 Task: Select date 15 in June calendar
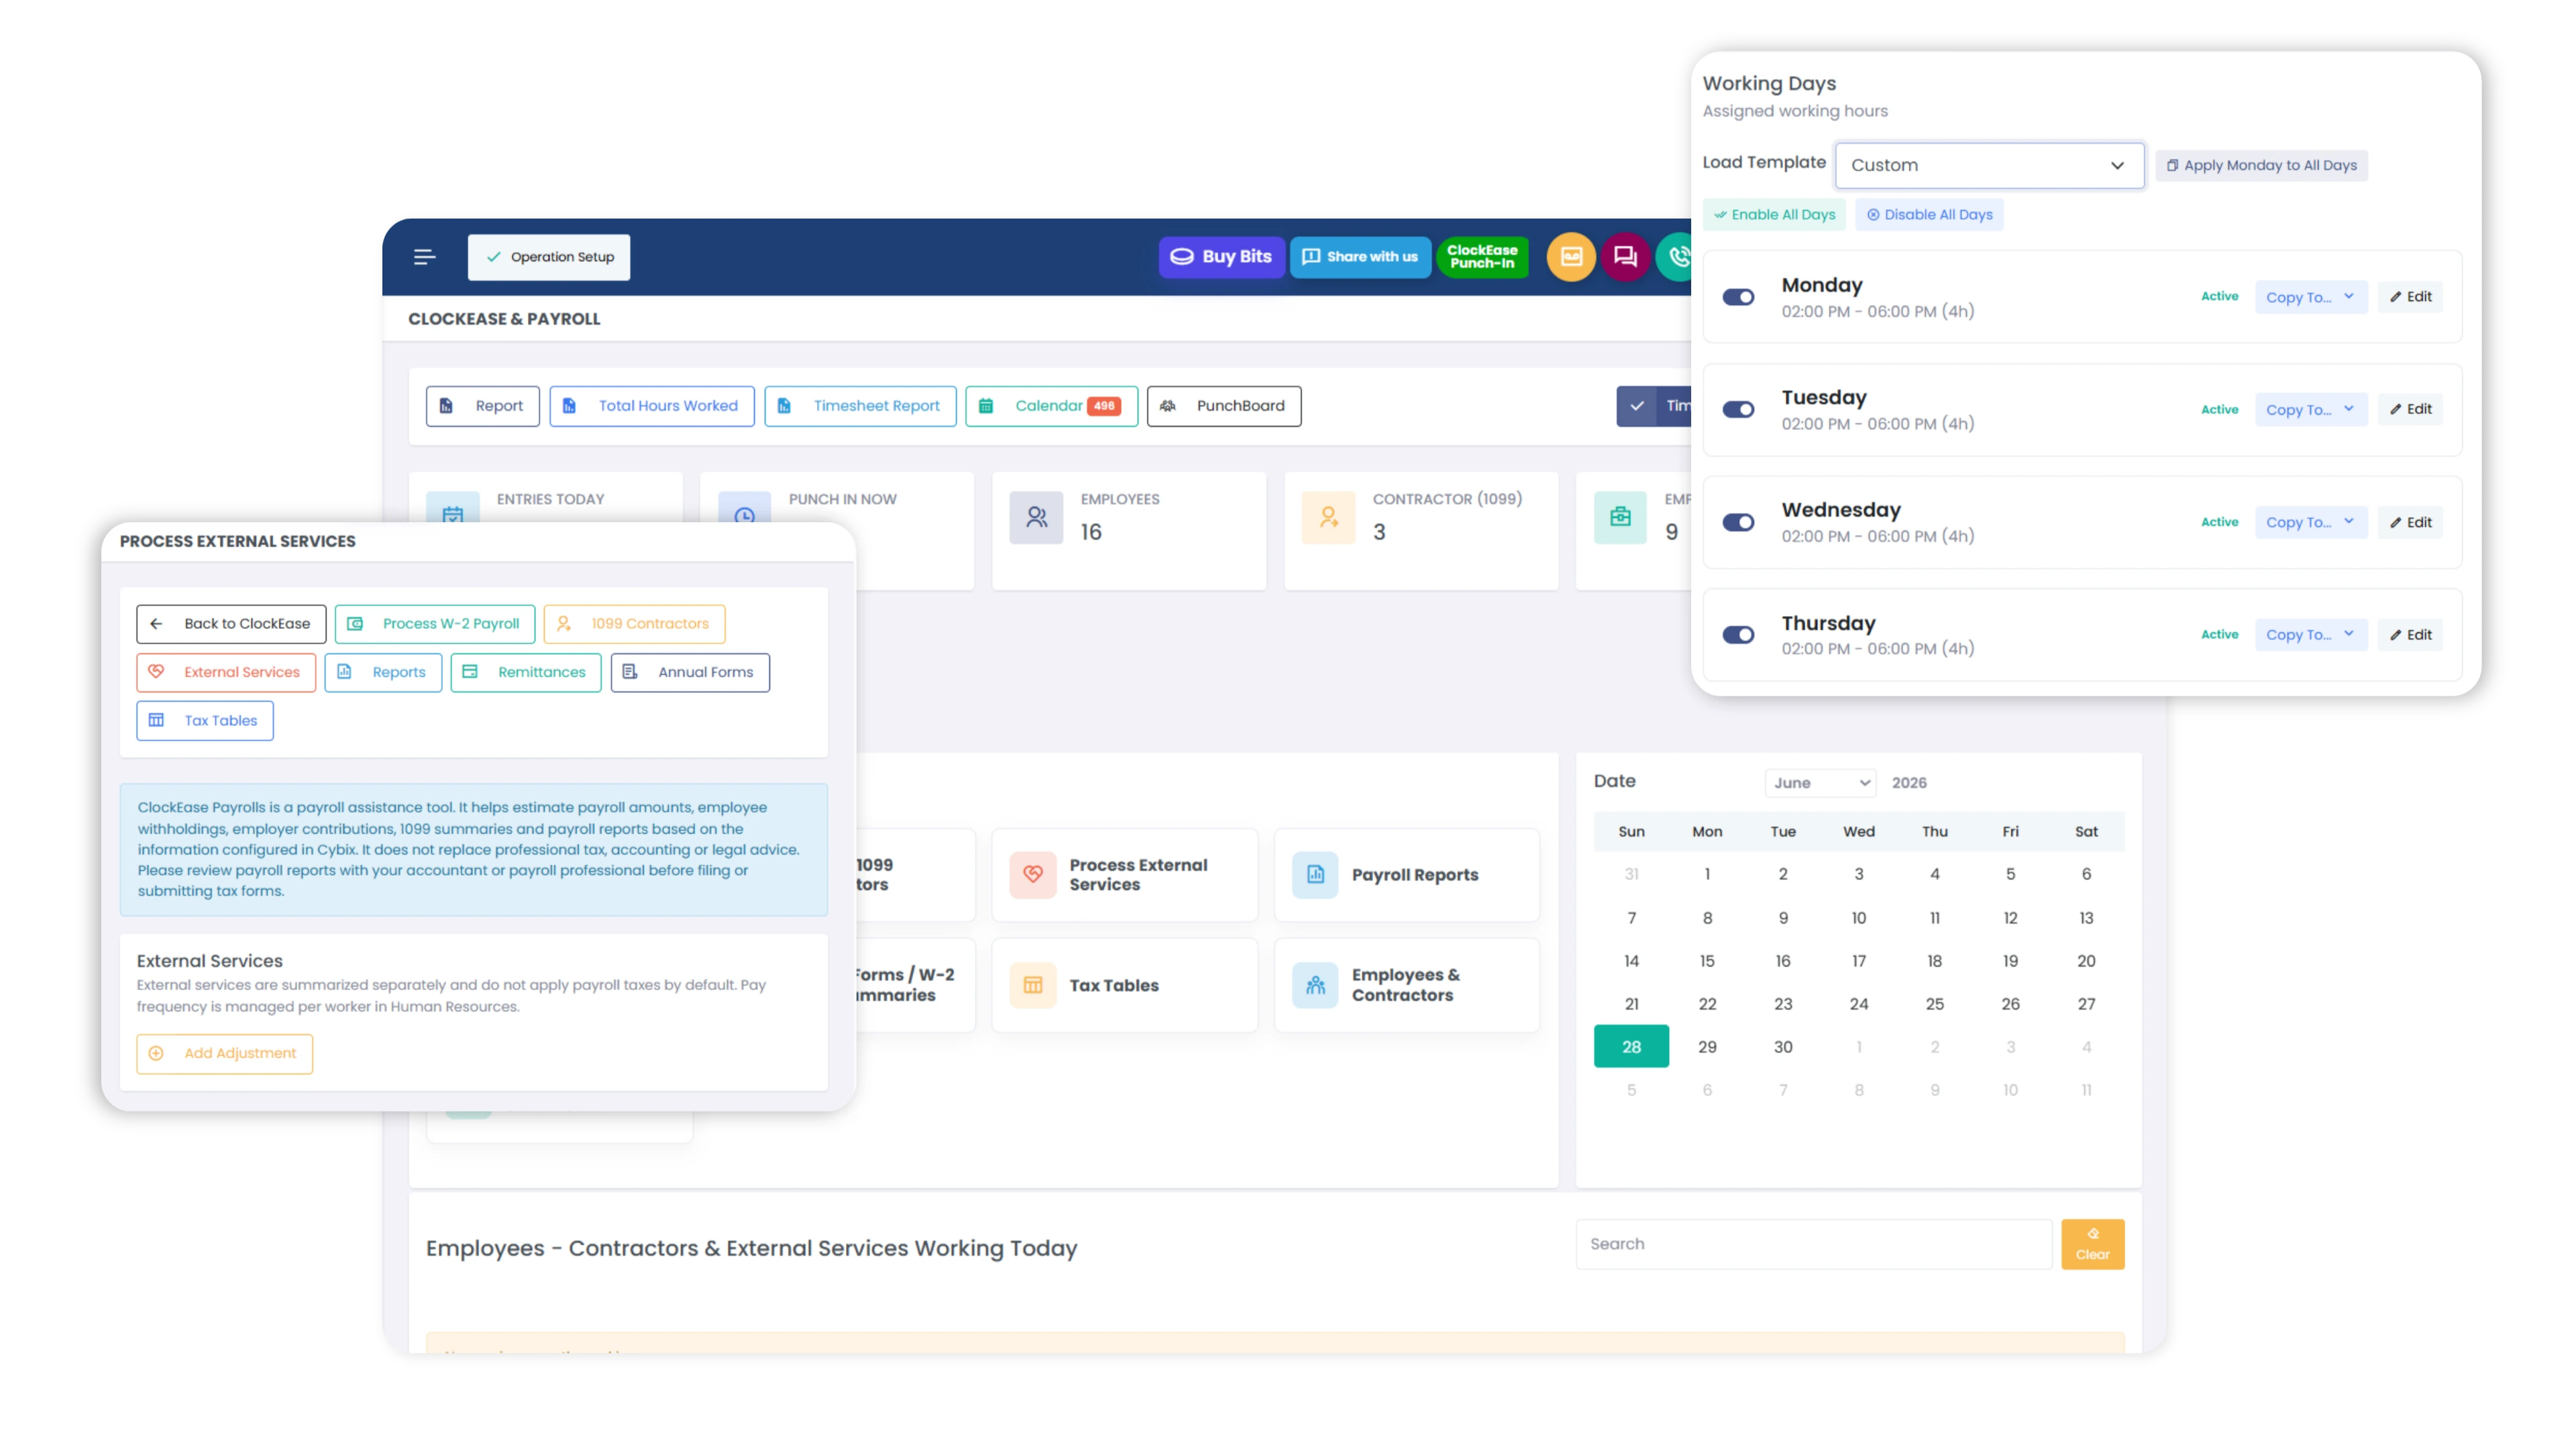tap(1707, 961)
